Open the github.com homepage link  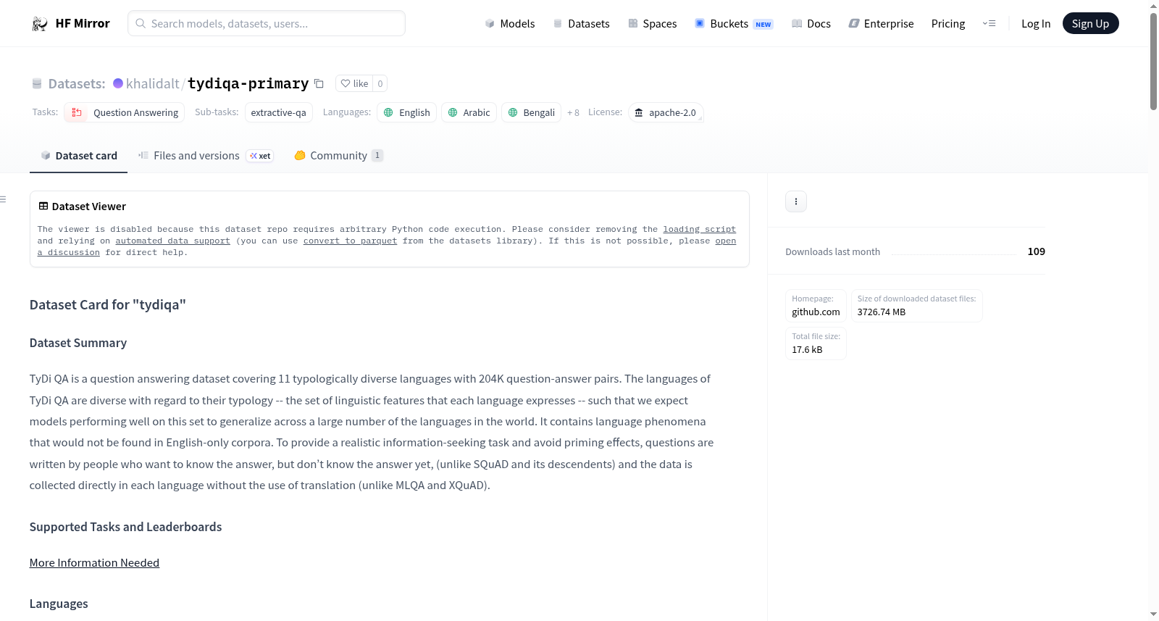tap(816, 312)
